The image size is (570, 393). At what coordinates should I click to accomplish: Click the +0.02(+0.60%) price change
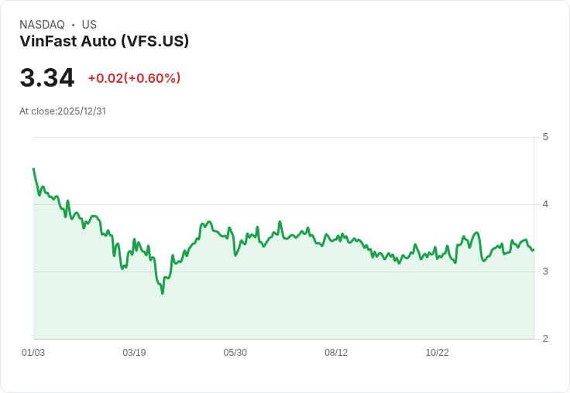[x=134, y=78]
